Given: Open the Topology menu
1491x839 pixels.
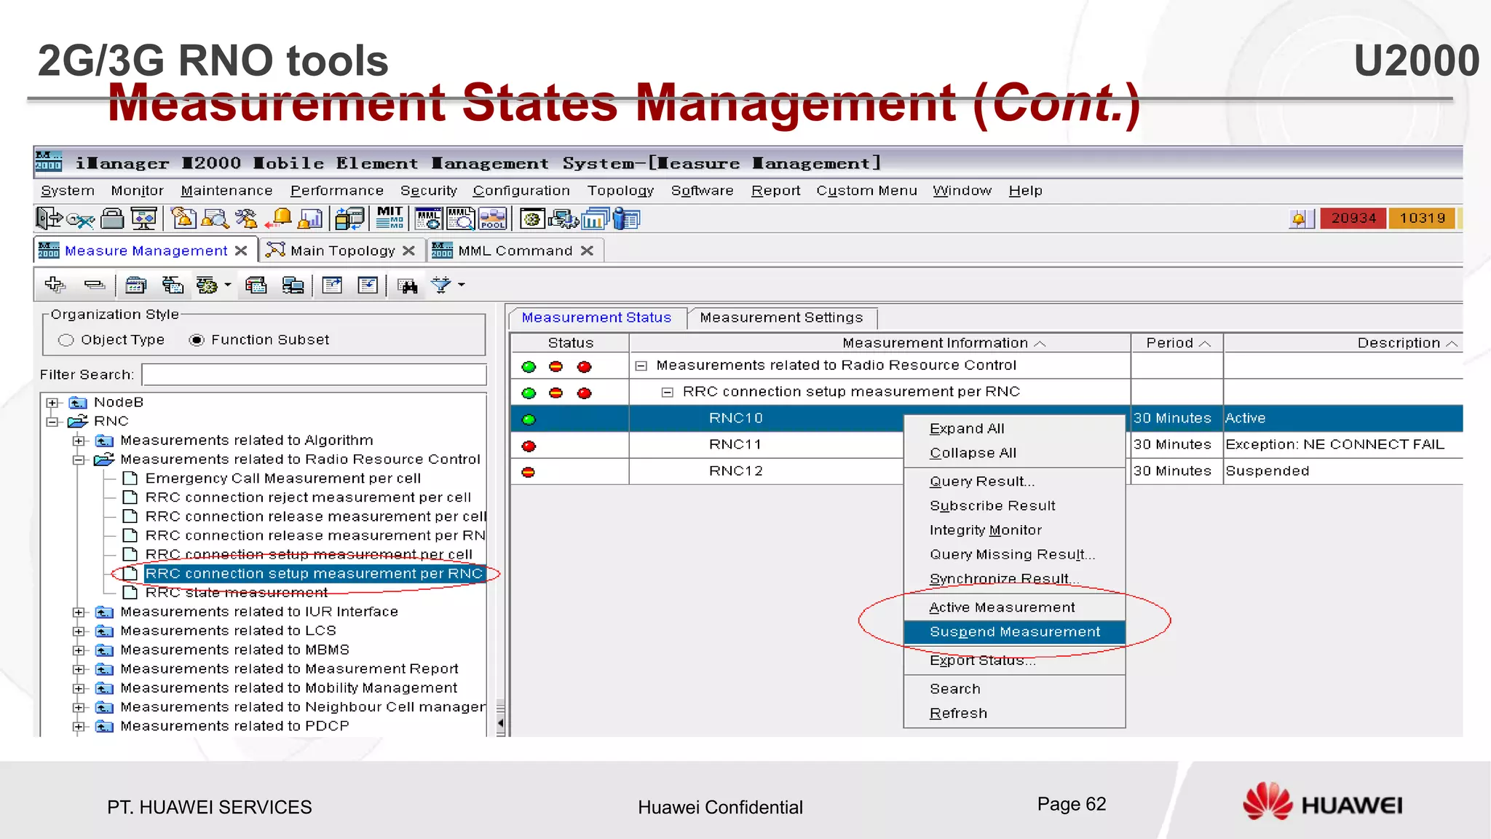Looking at the screenshot, I should tap(620, 191).
